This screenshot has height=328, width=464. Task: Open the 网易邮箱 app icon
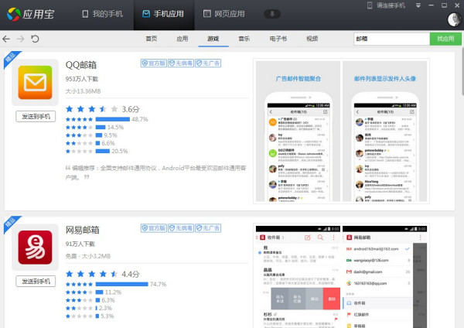36,248
